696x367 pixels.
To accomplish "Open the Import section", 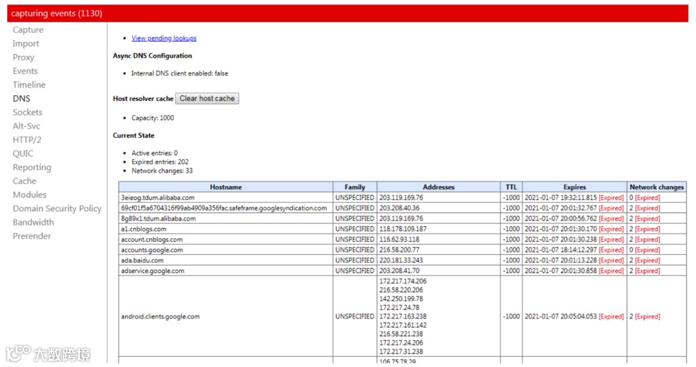I will pos(26,44).
